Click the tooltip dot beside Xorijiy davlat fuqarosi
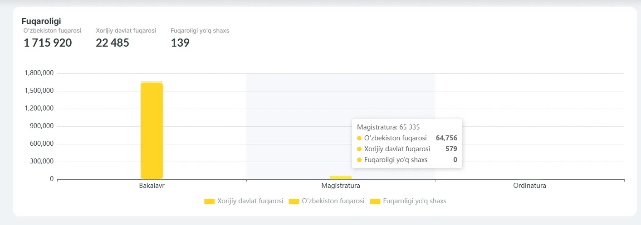 (x=359, y=149)
